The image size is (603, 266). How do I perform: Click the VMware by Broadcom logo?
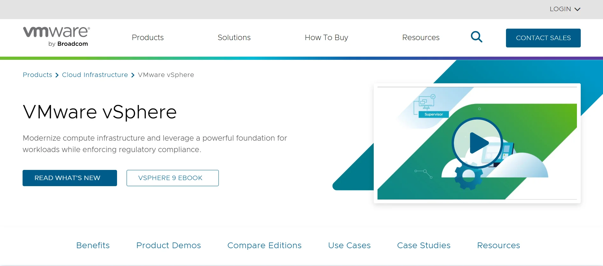57,37
